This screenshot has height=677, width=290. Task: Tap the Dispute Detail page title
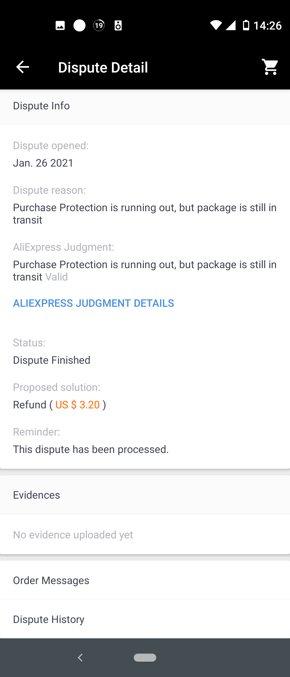click(103, 67)
